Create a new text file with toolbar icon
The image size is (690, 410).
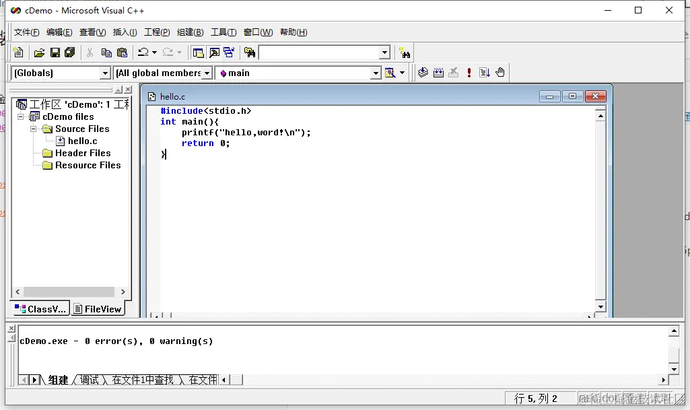click(x=18, y=53)
